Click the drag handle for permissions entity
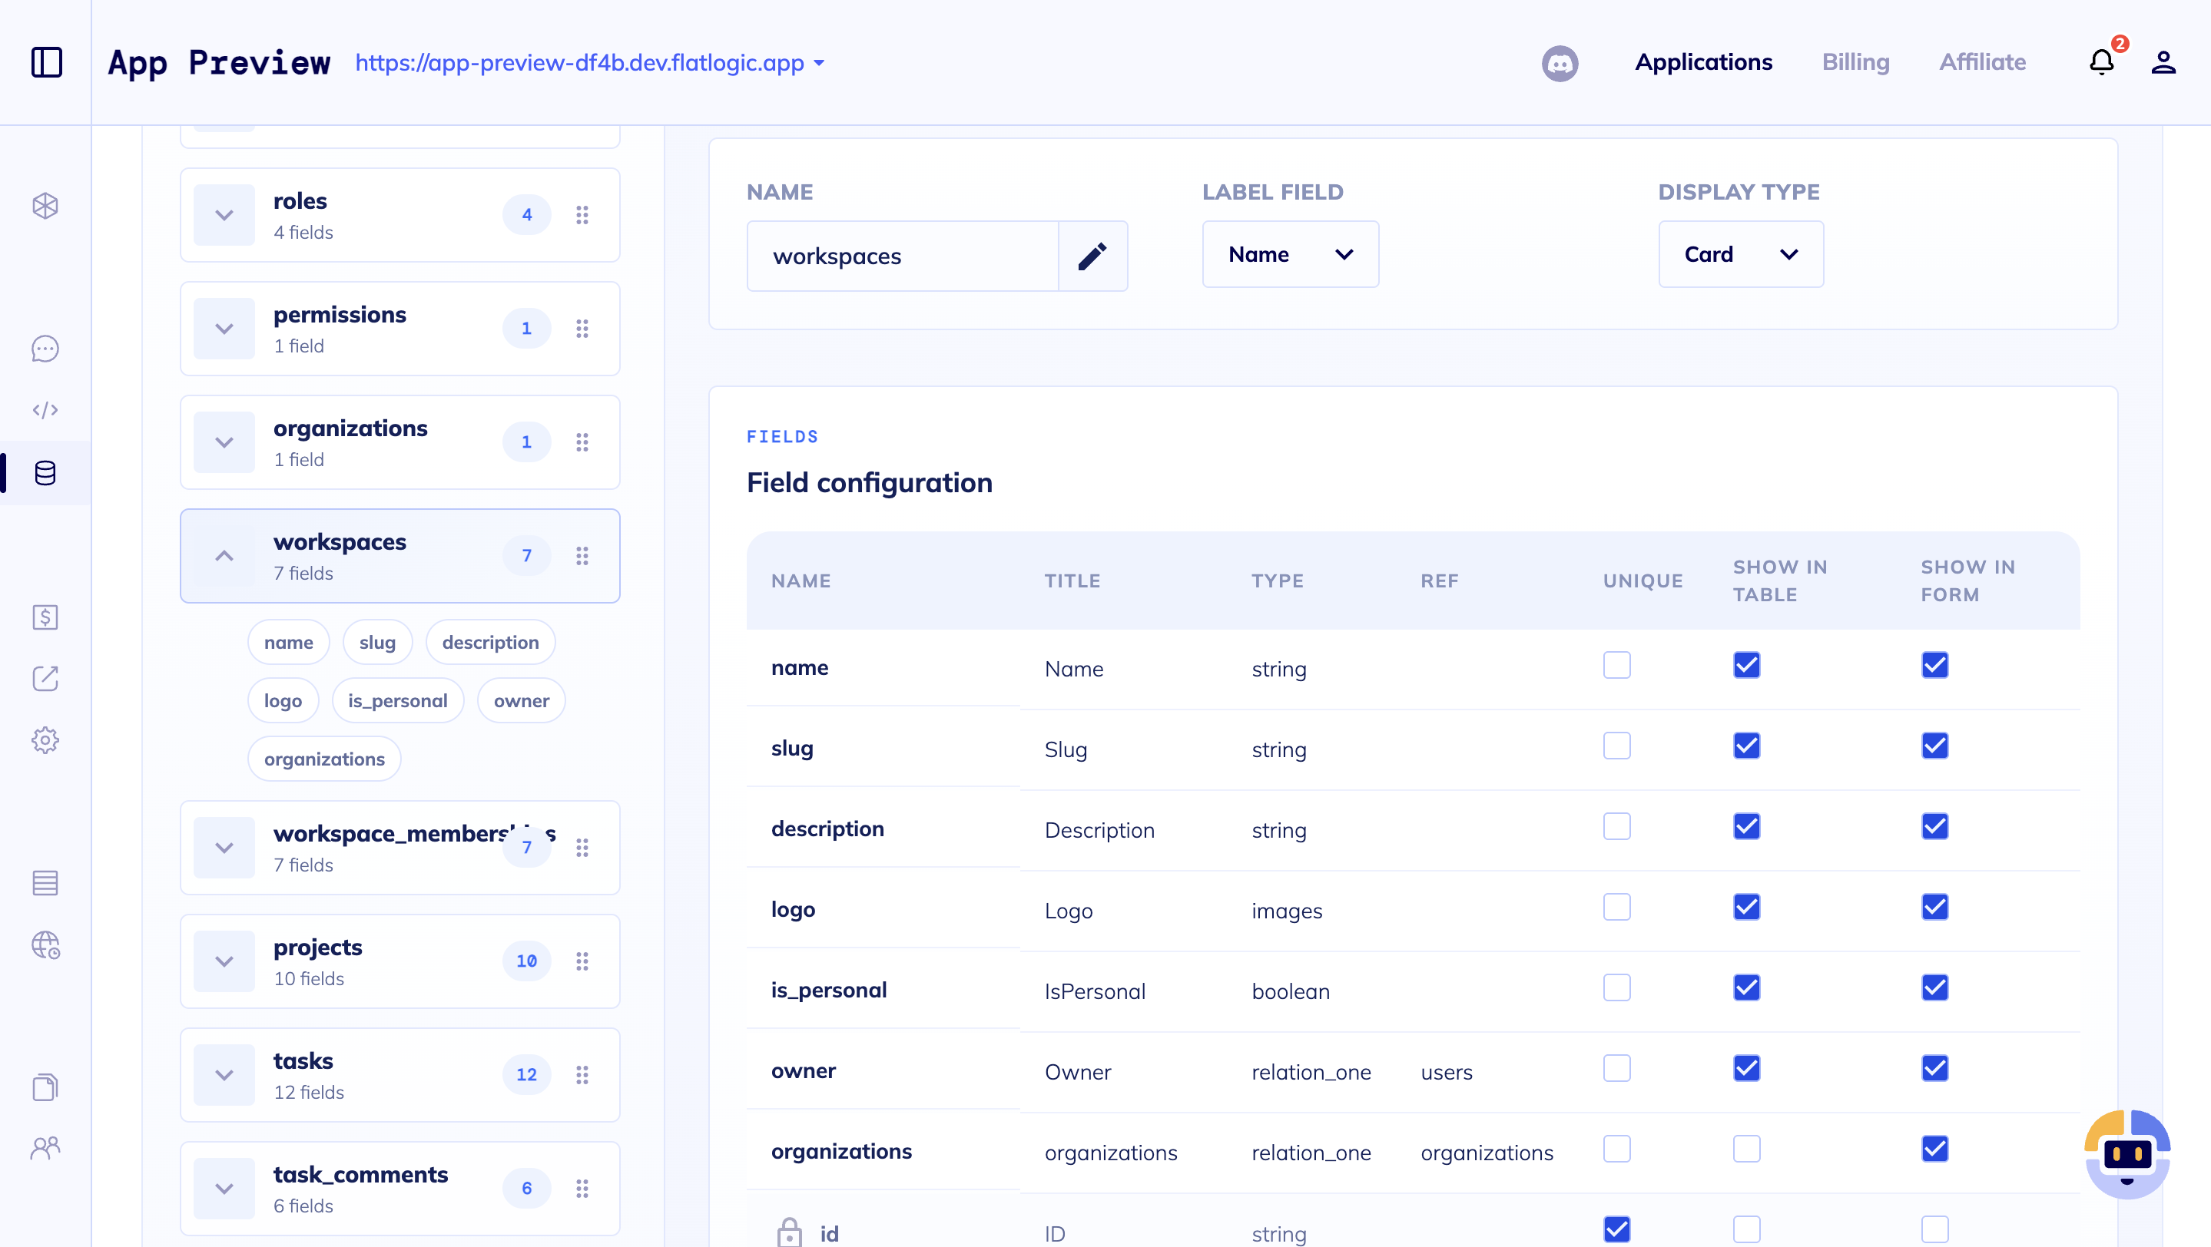Image resolution: width=2211 pixels, height=1247 pixels. tap(582, 329)
